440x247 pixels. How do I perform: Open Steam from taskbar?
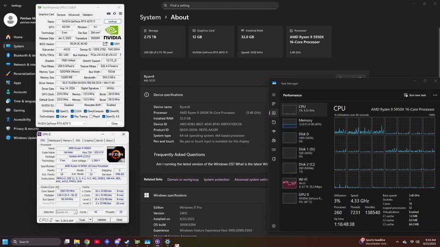127,242
